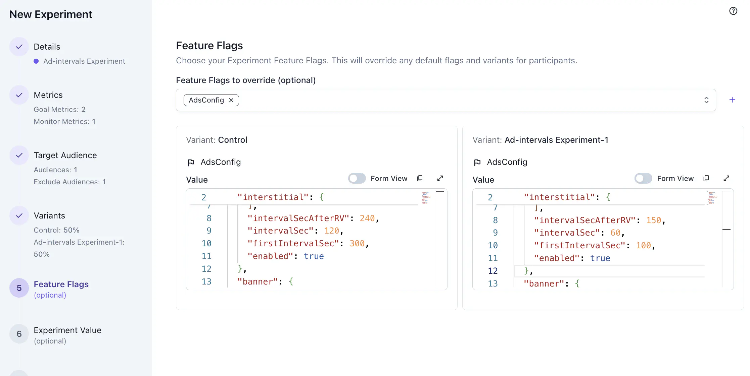Remove the AdsConfig tag via its X
The image size is (750, 376).
pyautogui.click(x=231, y=100)
